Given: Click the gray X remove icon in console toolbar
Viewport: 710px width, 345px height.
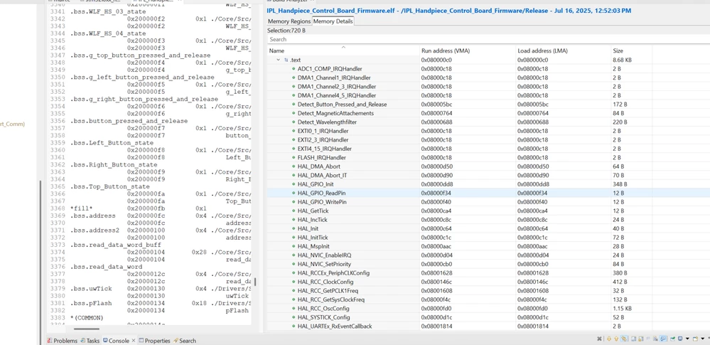Looking at the screenshot, I should (x=599, y=339).
